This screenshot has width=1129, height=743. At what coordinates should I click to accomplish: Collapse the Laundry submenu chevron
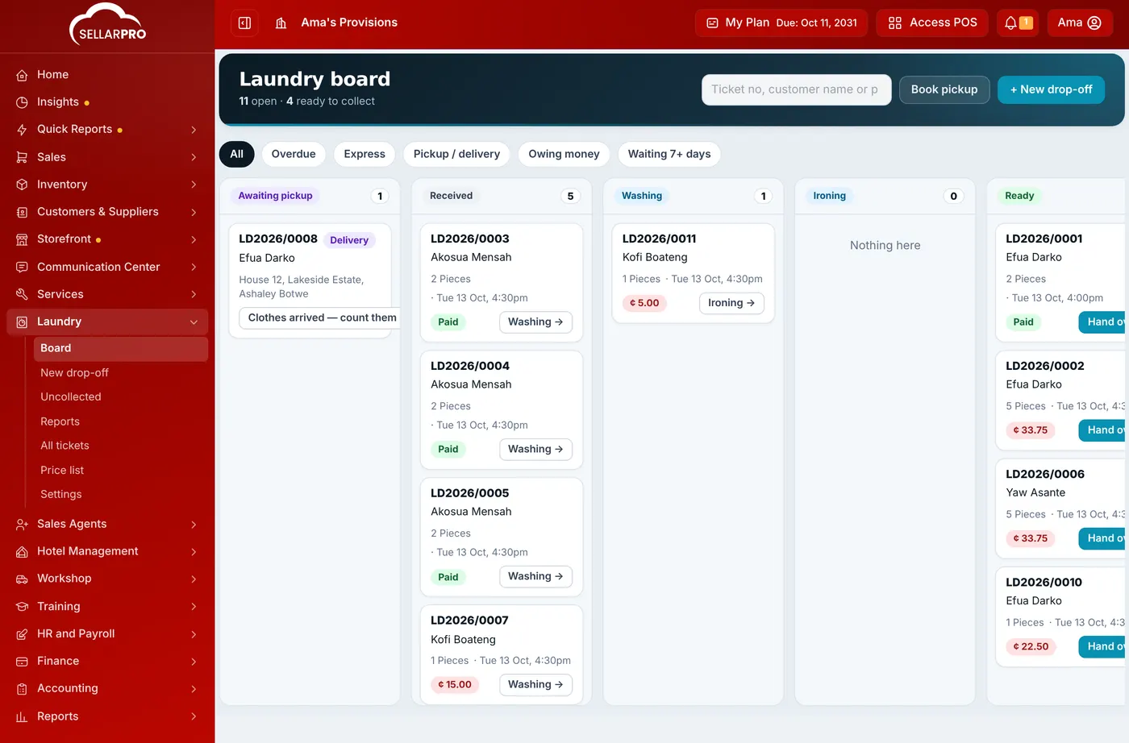point(194,322)
